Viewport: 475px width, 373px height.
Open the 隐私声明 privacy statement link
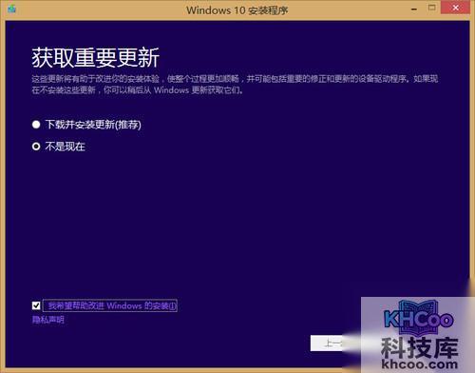48,320
